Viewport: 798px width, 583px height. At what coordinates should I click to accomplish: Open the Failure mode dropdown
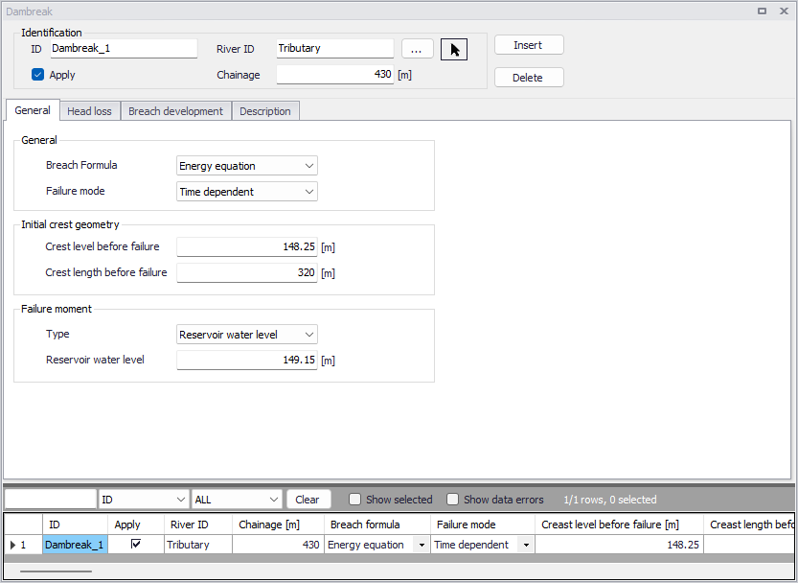point(247,192)
